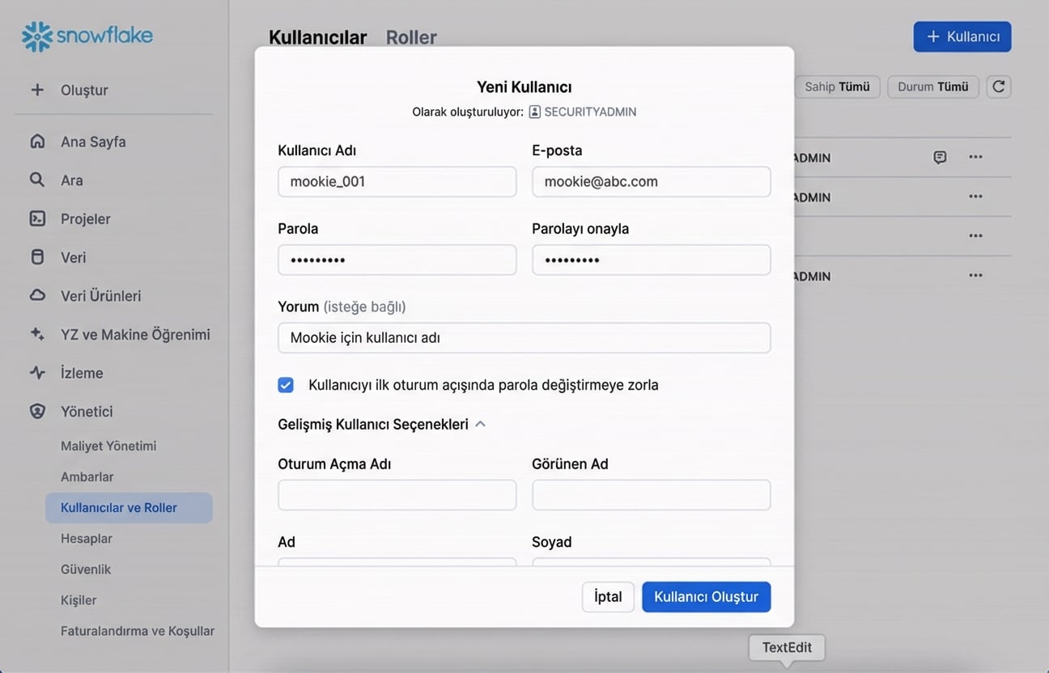Open the Sahip Tümü filter

pyautogui.click(x=837, y=87)
